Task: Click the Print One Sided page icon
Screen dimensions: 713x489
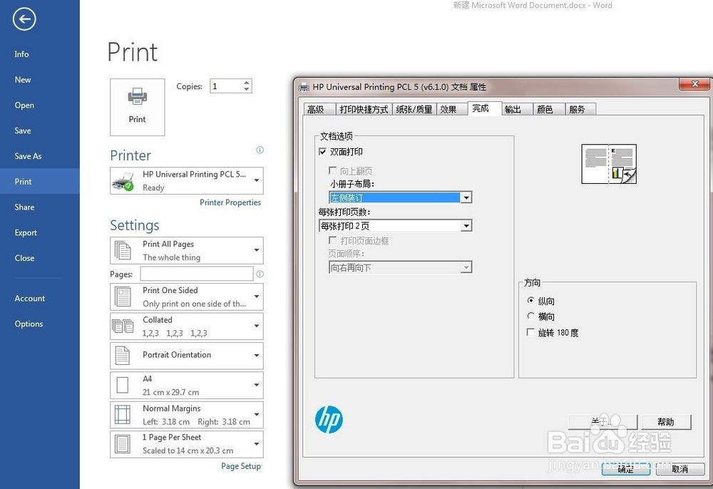Action: 123,297
